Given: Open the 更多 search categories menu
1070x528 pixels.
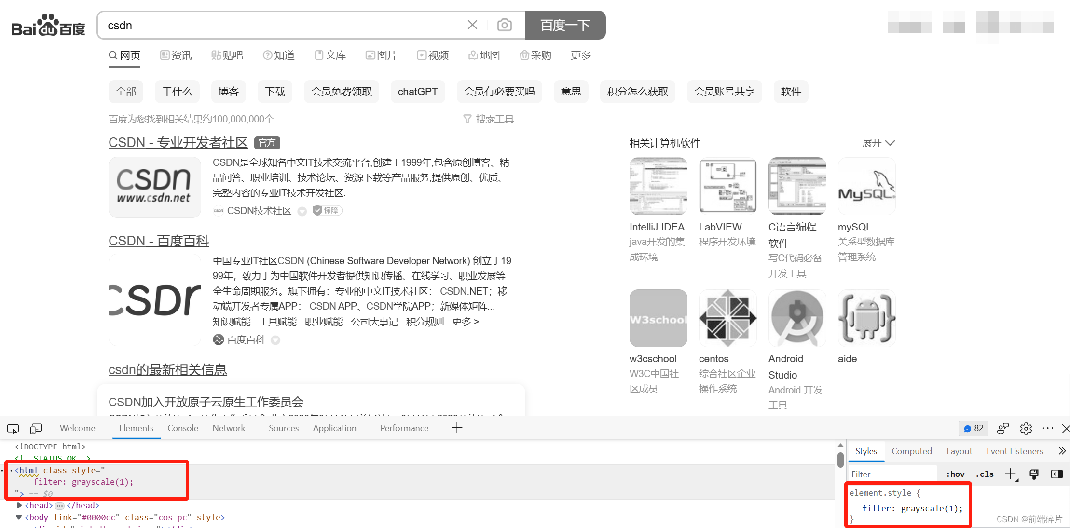Looking at the screenshot, I should tap(581, 55).
